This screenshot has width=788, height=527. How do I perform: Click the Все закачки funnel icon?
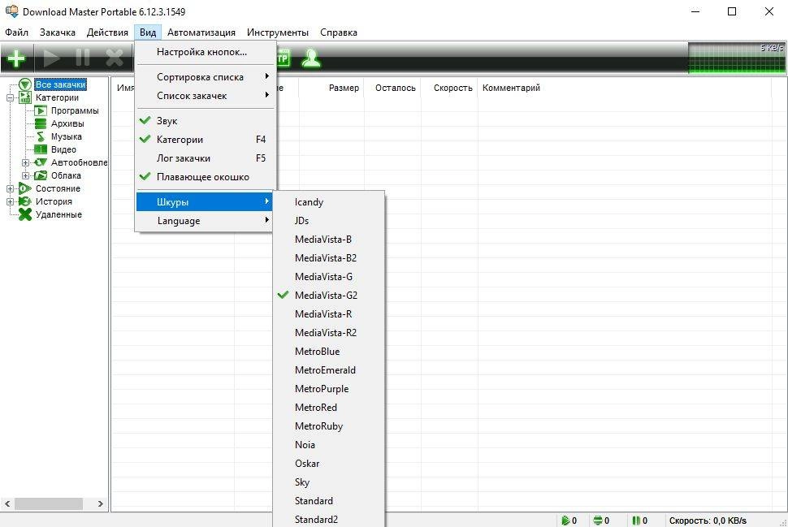tap(25, 84)
